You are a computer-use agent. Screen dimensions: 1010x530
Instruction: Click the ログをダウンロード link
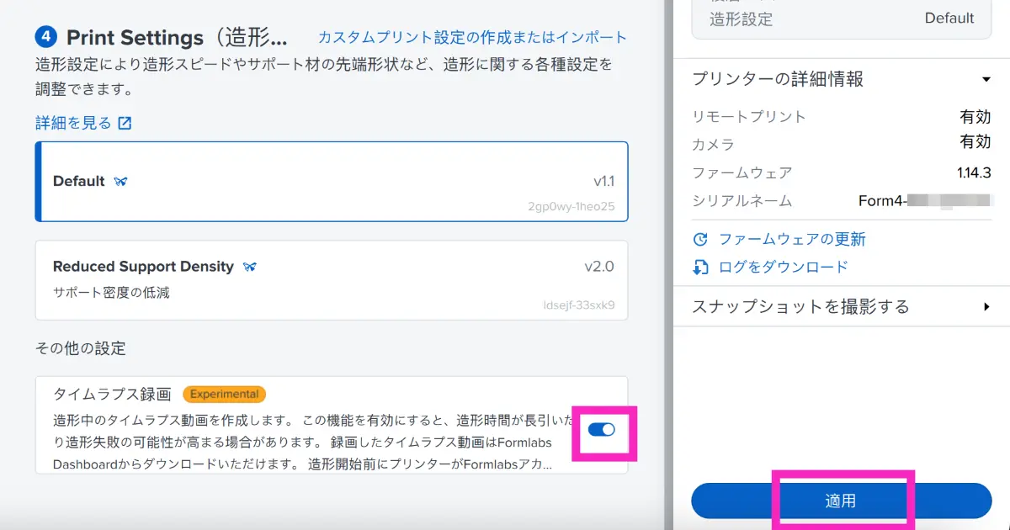tap(784, 267)
